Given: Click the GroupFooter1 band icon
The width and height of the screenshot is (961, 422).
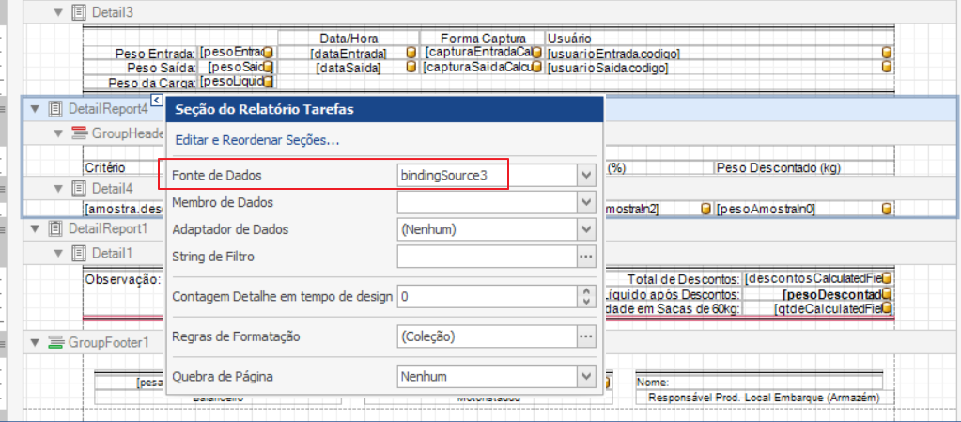Looking at the screenshot, I should [x=55, y=342].
